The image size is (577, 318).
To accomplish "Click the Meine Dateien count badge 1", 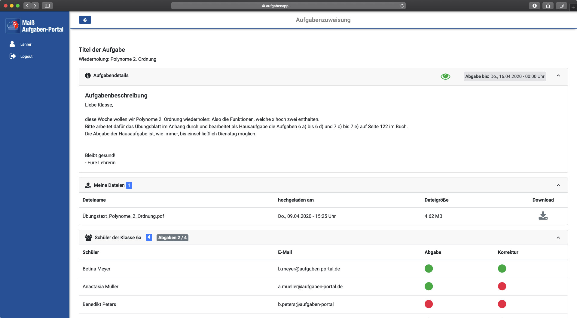I will tap(129, 185).
